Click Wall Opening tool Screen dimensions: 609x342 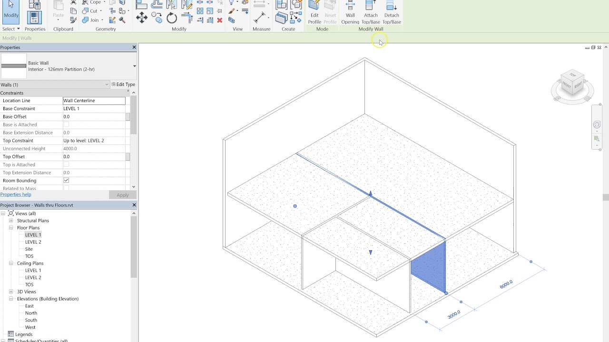pyautogui.click(x=350, y=13)
